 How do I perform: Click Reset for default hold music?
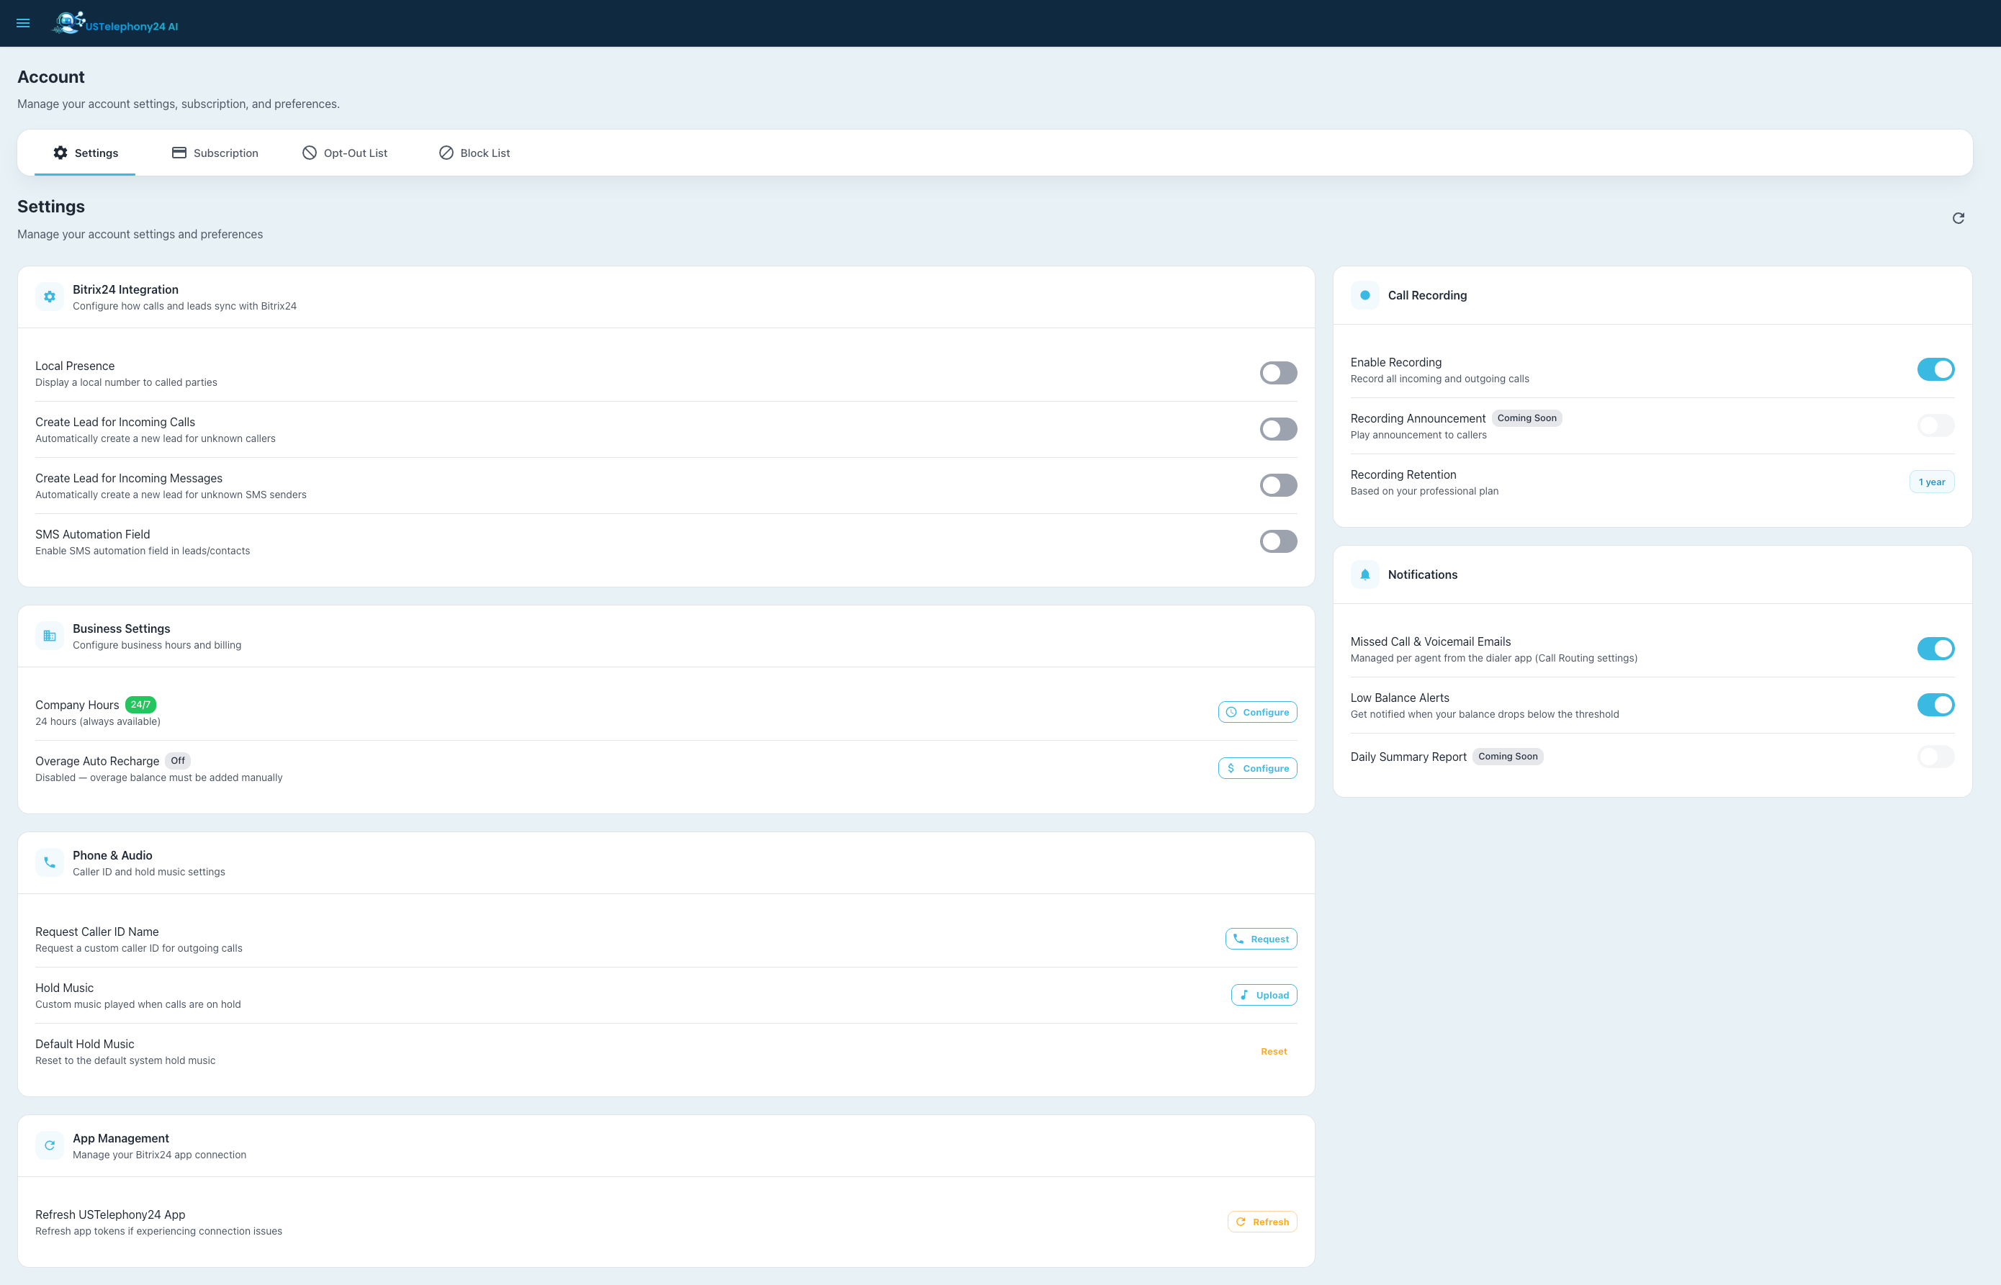coord(1273,1051)
